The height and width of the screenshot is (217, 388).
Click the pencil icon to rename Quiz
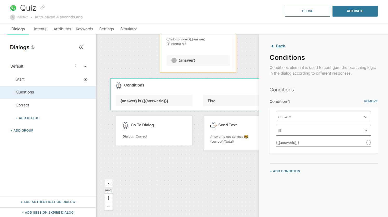pyautogui.click(x=42, y=8)
